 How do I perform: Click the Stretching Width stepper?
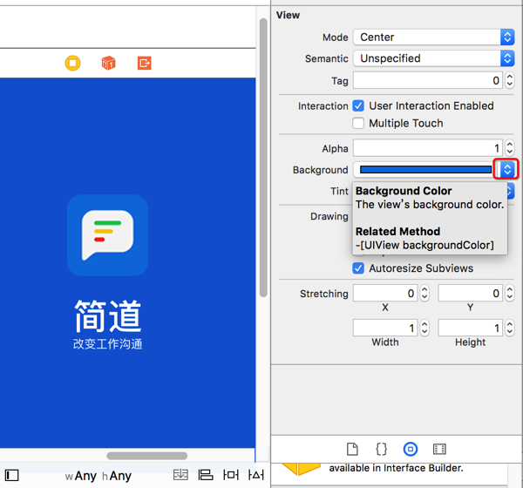click(x=425, y=328)
